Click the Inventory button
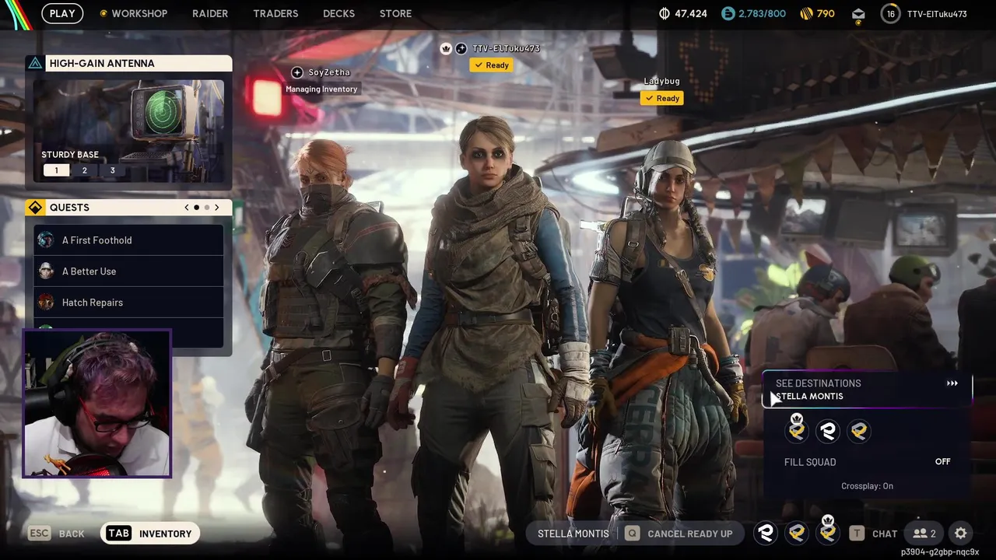This screenshot has height=560, width=996. [149, 533]
